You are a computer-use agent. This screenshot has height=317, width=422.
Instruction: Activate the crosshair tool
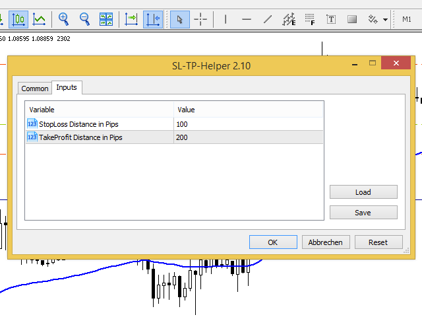(200, 19)
